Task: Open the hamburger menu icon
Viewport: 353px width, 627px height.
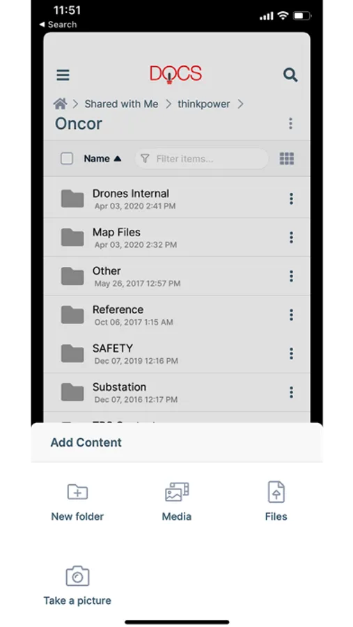Action: tap(63, 75)
